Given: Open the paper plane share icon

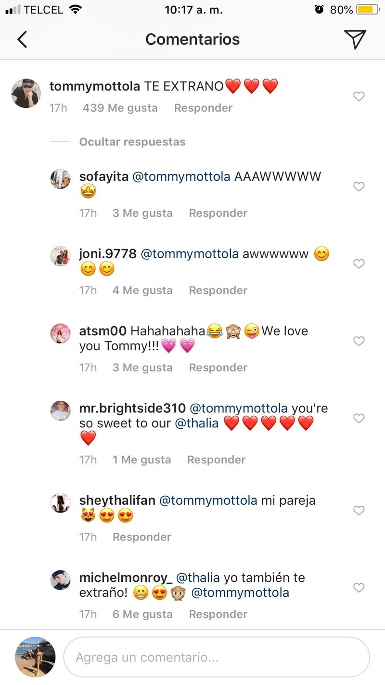Looking at the screenshot, I should [x=355, y=40].
